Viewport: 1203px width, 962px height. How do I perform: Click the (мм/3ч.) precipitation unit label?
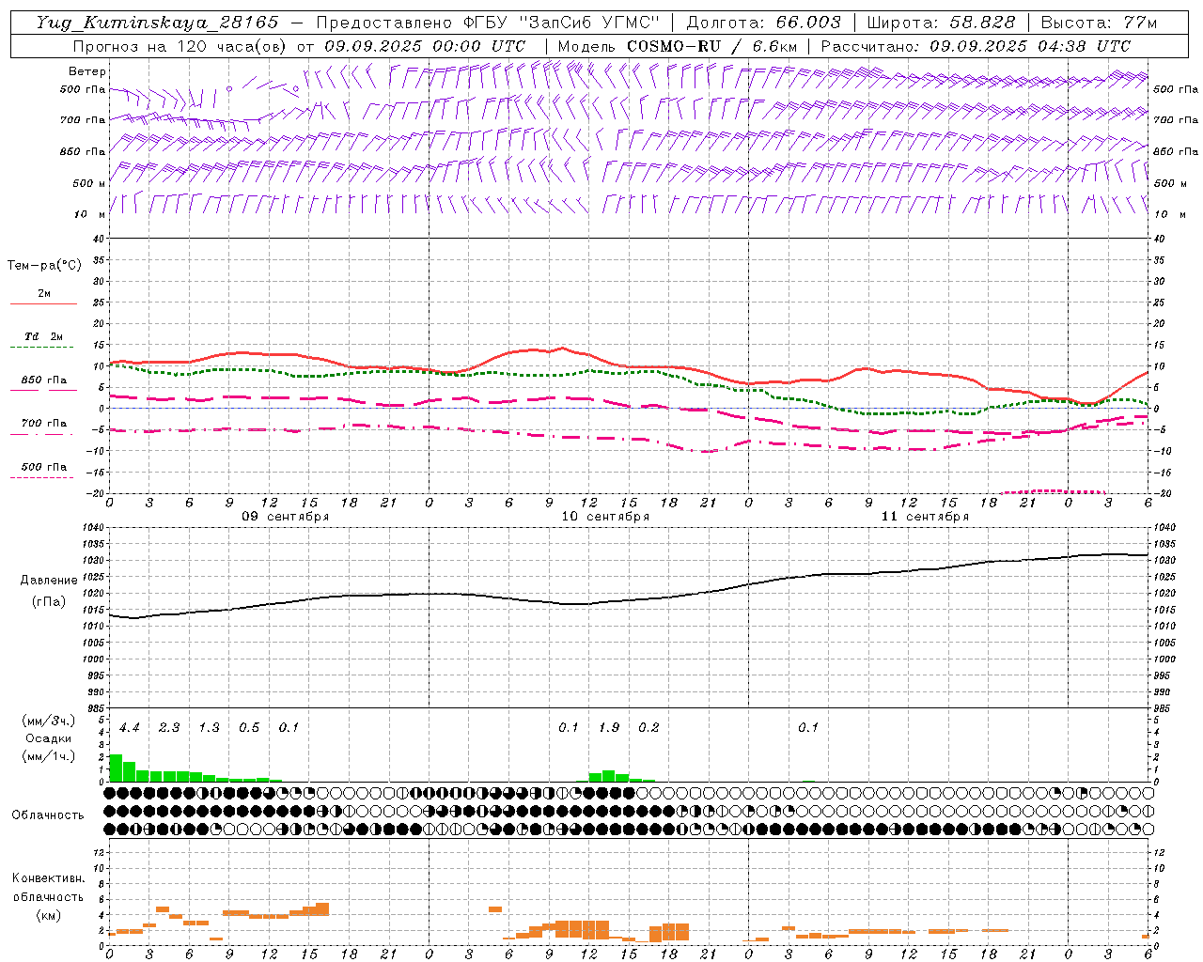pyautogui.click(x=48, y=721)
